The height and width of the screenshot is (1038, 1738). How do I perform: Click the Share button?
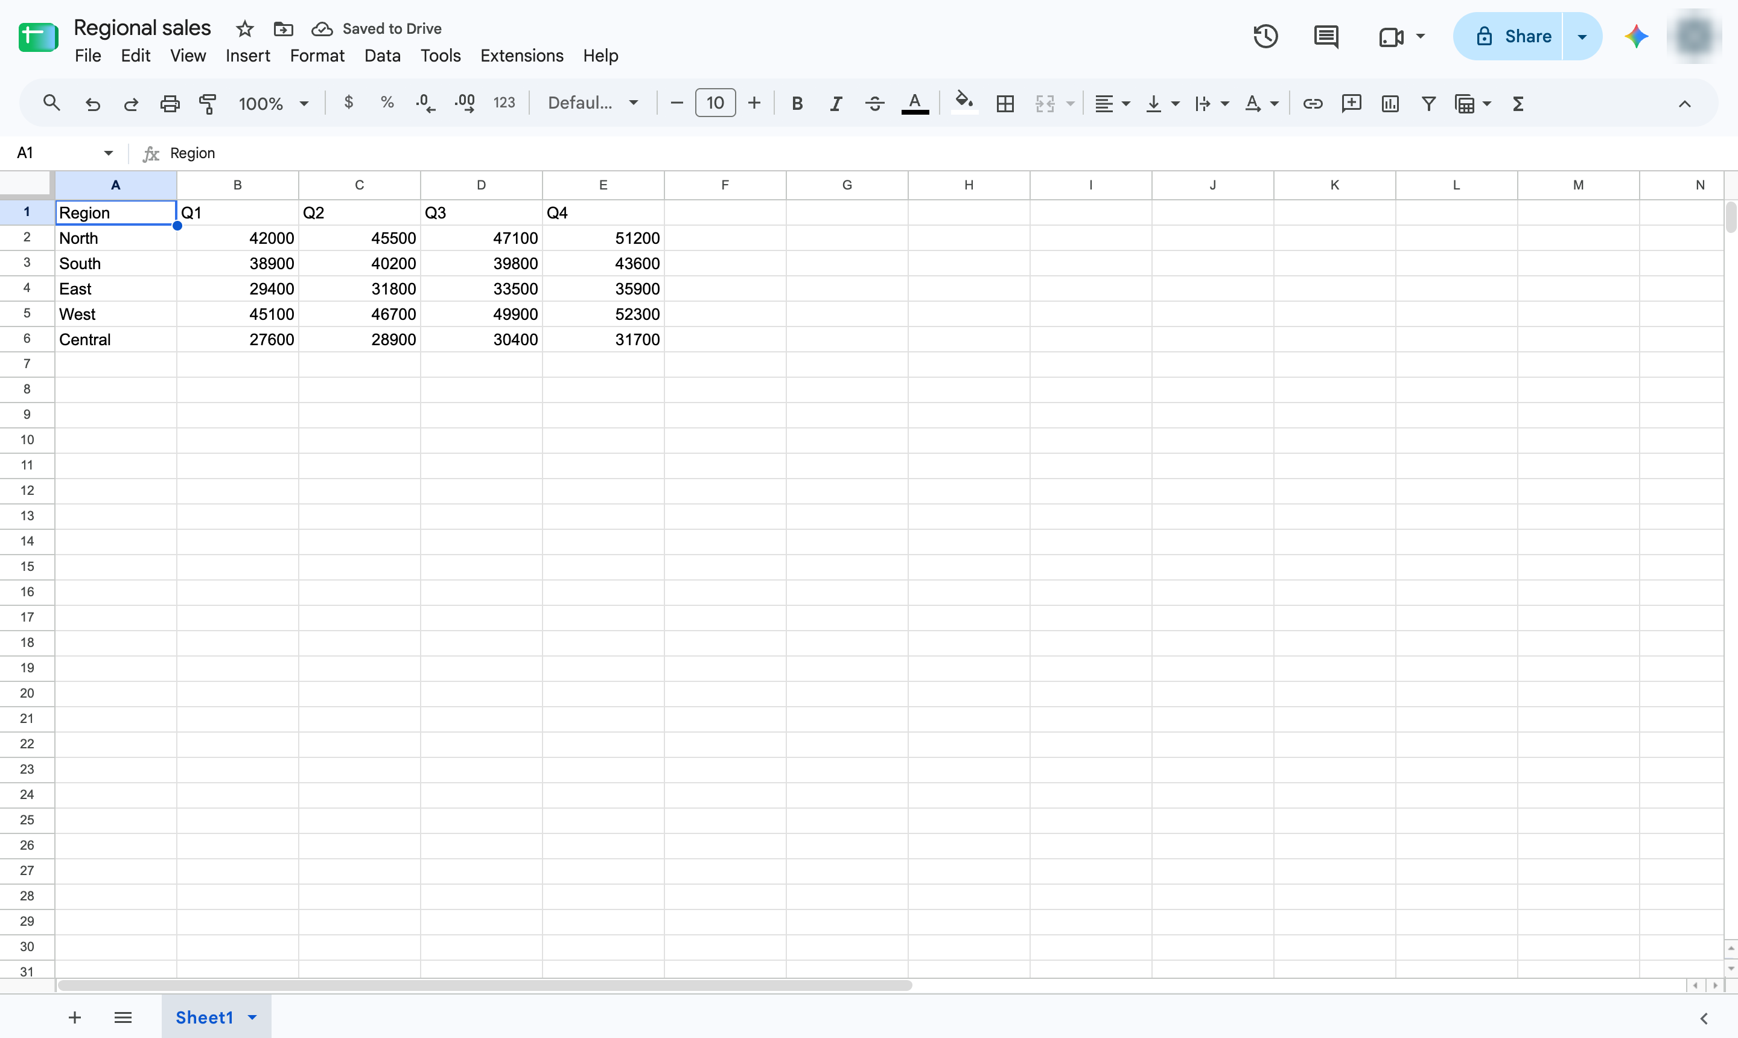coord(1508,36)
